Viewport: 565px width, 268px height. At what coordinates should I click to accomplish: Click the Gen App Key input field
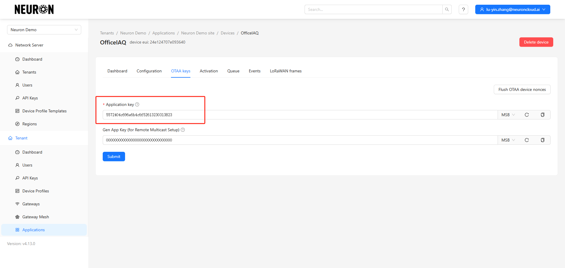(300, 140)
